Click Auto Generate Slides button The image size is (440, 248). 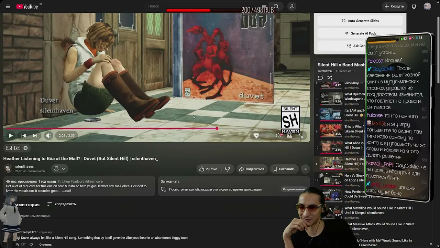pos(360,21)
